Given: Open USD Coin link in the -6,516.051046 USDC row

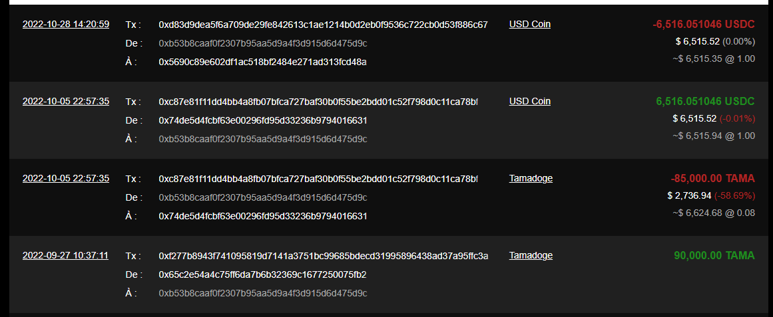Looking at the screenshot, I should pos(530,25).
